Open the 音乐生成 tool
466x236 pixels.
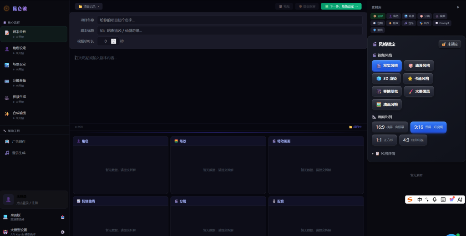point(34,153)
